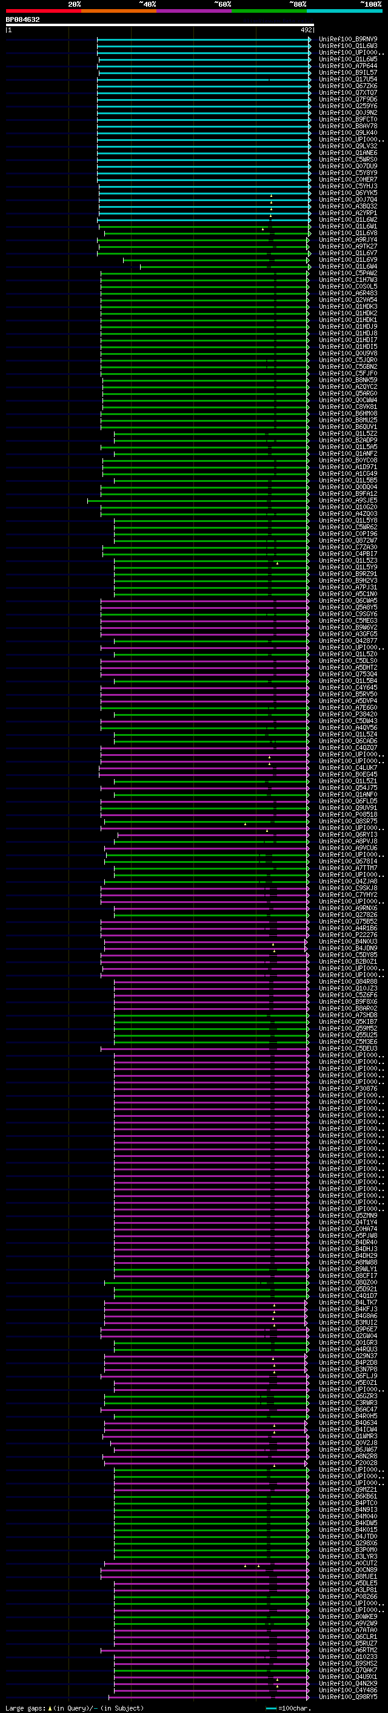The width and height of the screenshot is (388, 1713).
Task: Select hit label UniRef100_P20028
Action: click(348, 1462)
